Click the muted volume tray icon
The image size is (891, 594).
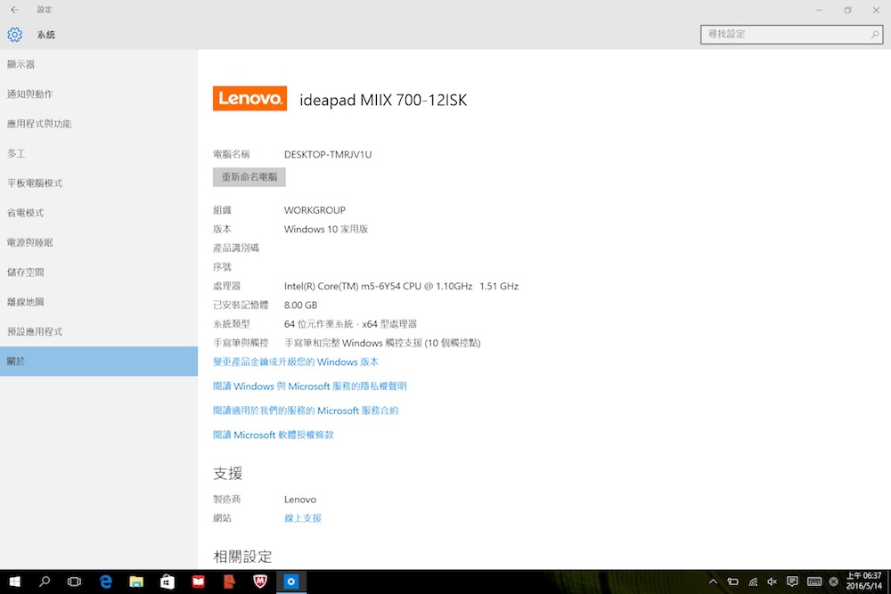pos(772,582)
